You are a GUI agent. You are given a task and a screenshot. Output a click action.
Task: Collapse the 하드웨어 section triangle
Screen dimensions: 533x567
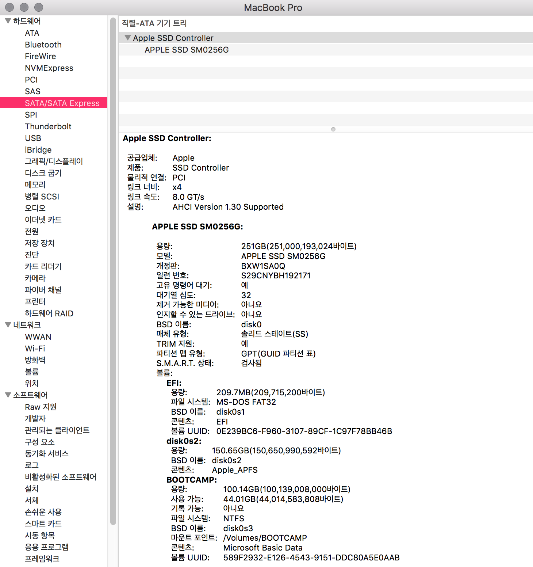[x=8, y=21]
